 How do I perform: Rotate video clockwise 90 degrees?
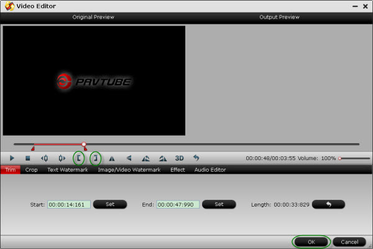tap(163, 158)
